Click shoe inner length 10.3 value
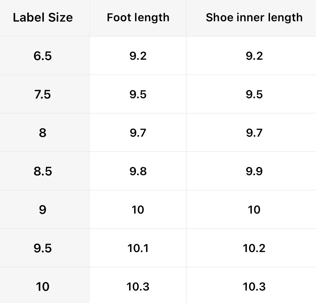 [x=254, y=286]
